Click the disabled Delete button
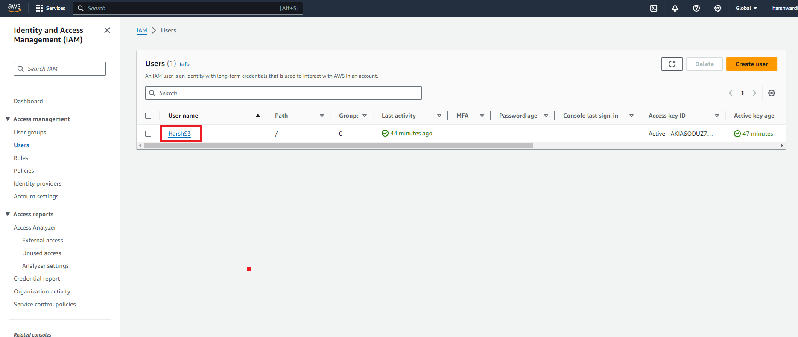This screenshot has width=798, height=337. point(704,64)
